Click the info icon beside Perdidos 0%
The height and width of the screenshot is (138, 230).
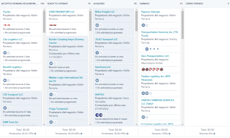point(215,134)
